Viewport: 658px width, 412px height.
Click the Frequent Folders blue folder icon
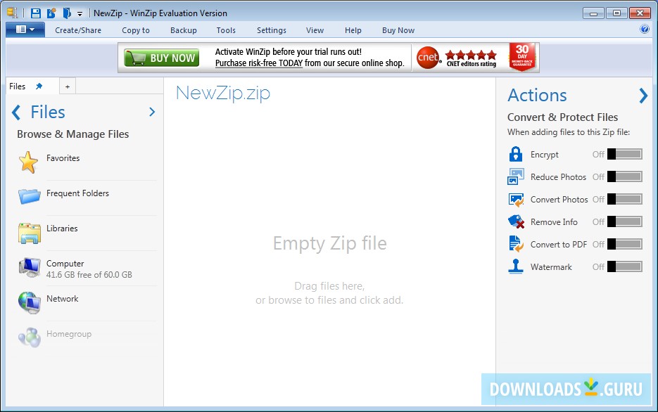(x=29, y=196)
